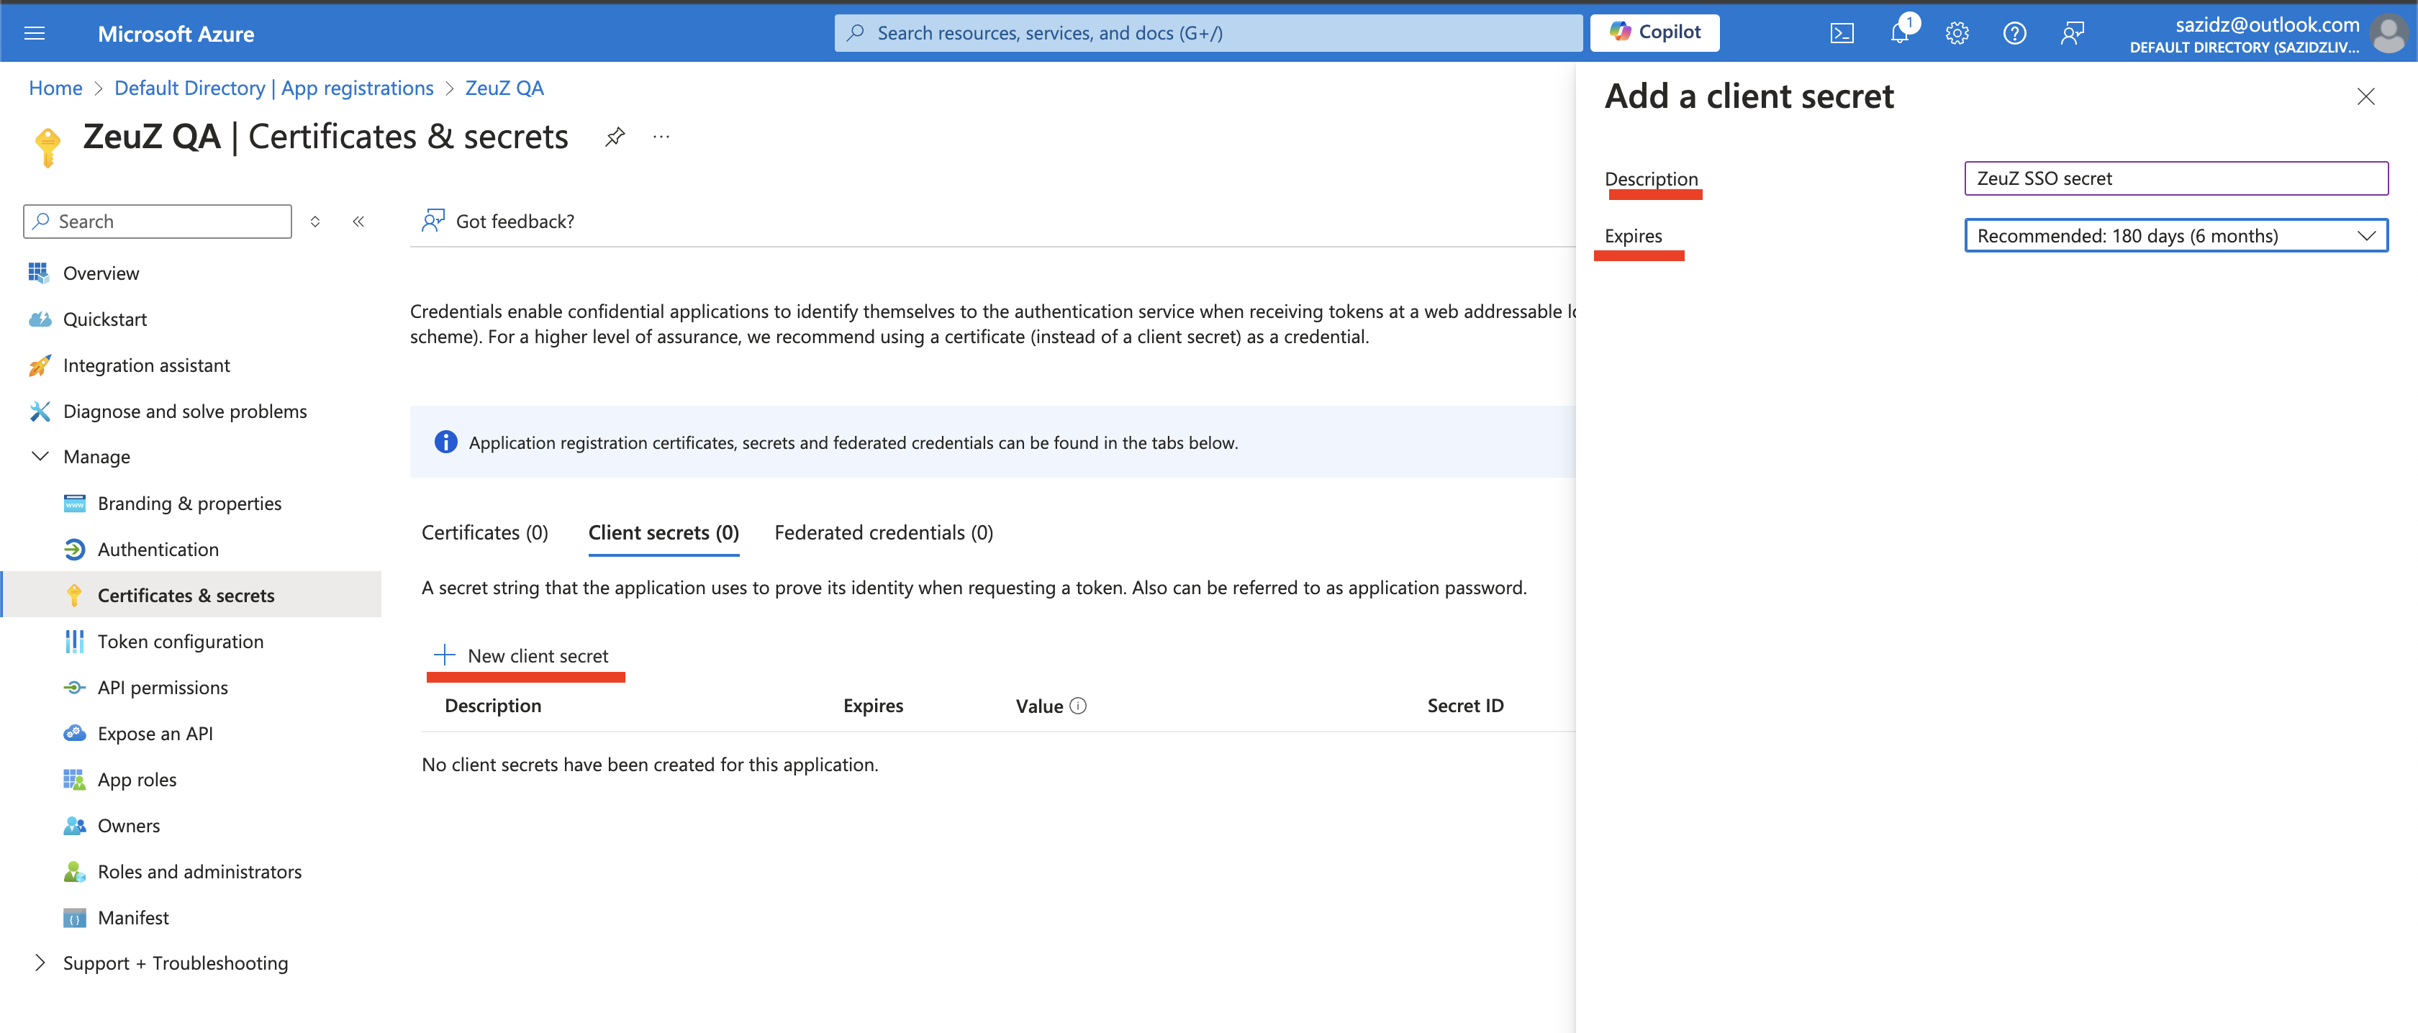
Task: Click the Got feedback? button
Action: 497,222
